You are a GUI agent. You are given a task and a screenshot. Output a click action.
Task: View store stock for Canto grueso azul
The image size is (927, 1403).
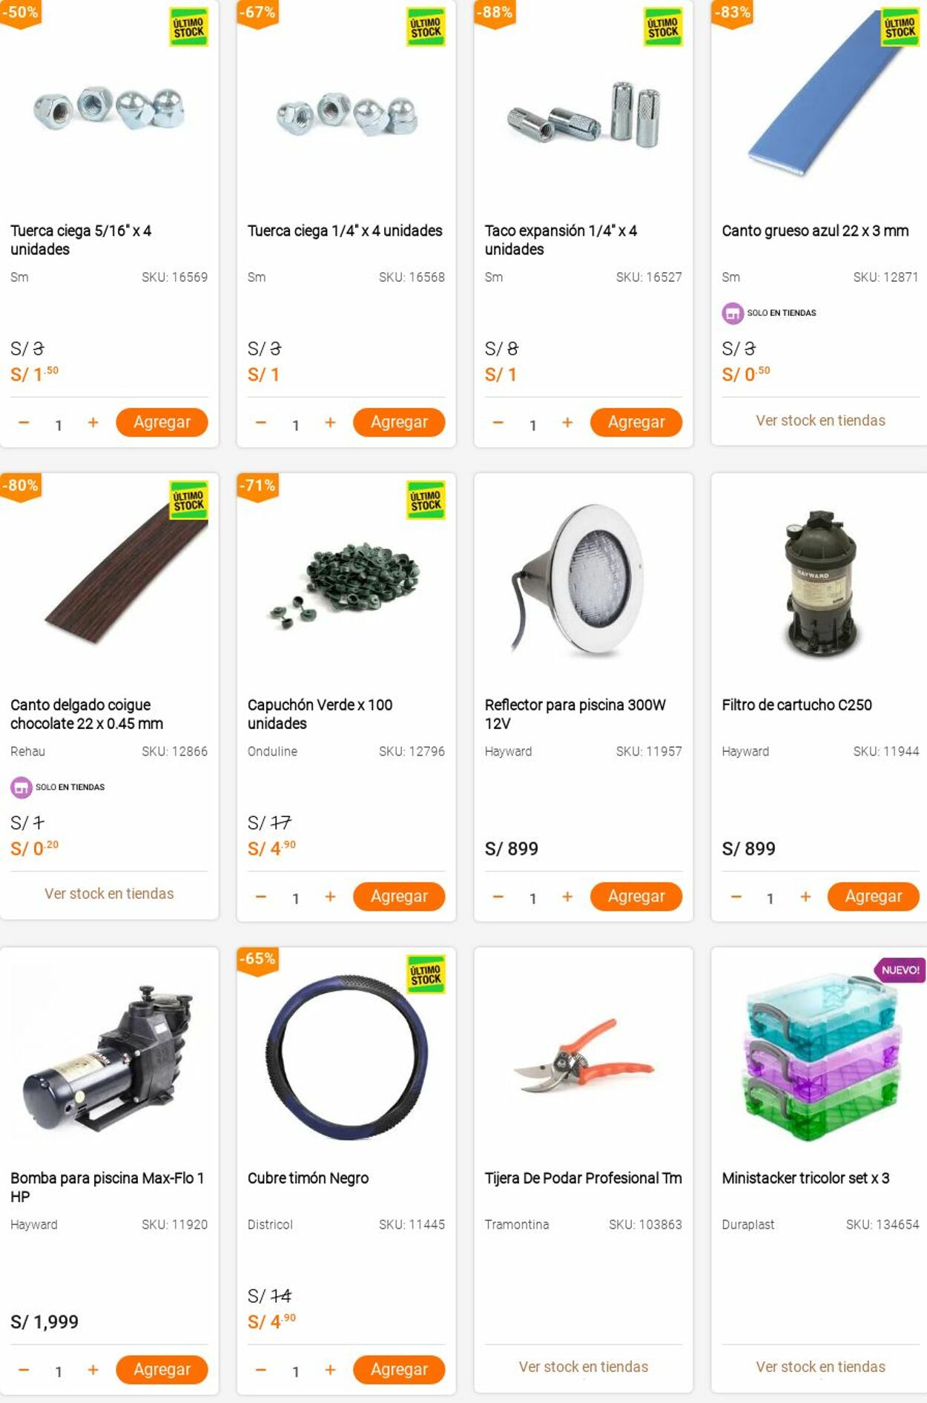820,420
